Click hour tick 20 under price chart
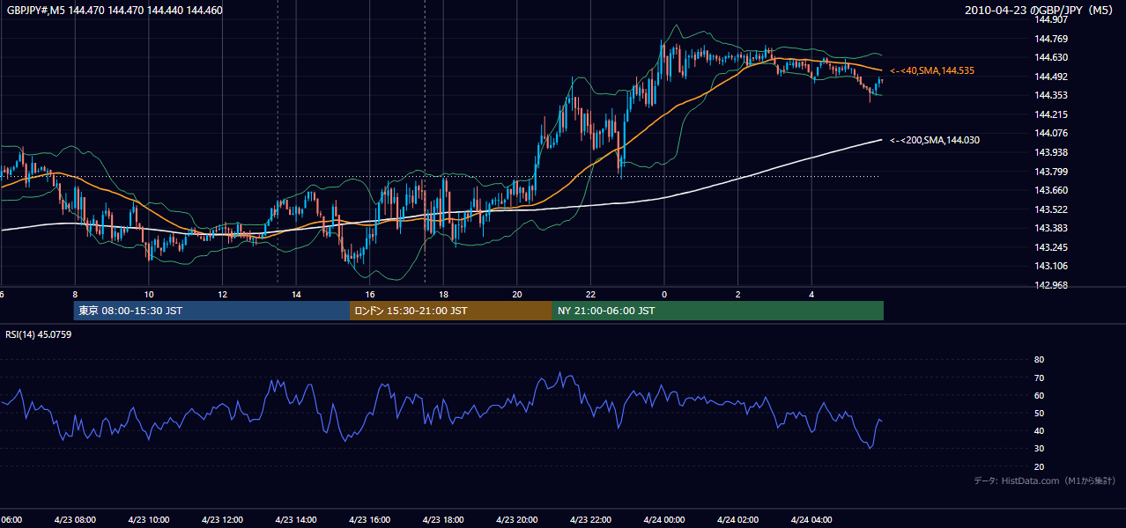 coord(517,294)
